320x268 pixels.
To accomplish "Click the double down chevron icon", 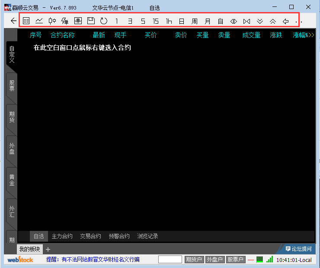I will [259, 21].
